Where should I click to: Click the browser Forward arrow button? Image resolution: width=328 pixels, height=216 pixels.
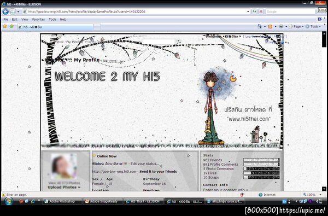click(13, 11)
